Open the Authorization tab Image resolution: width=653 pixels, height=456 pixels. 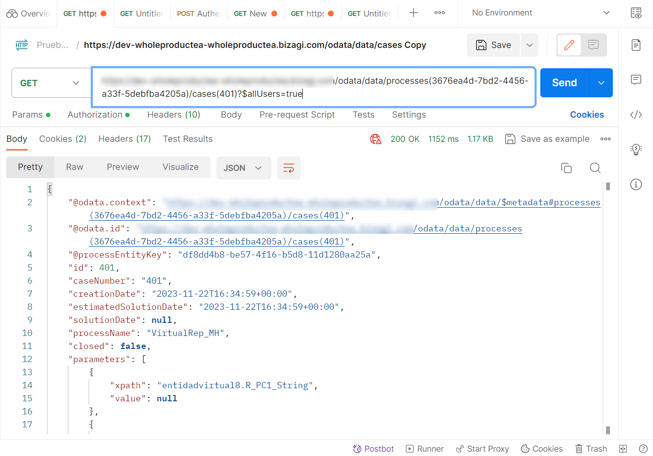pos(99,115)
